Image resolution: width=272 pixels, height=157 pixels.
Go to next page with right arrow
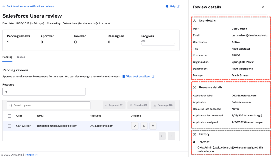171,136
